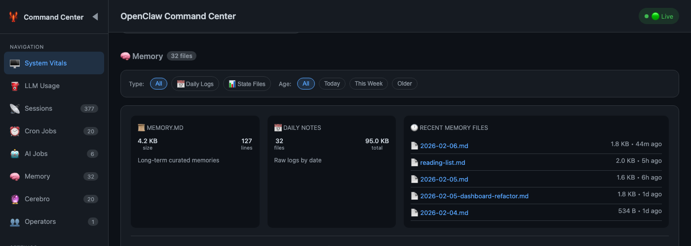The width and height of the screenshot is (691, 246).
Task: Collapse the sidebar with the arrow
Action: pyautogui.click(x=95, y=17)
